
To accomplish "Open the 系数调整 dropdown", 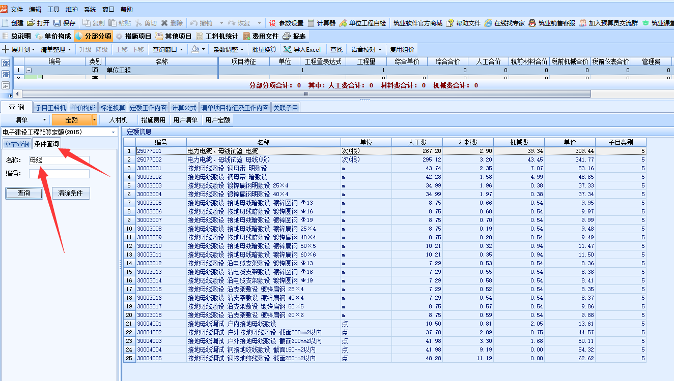I will click(229, 49).
